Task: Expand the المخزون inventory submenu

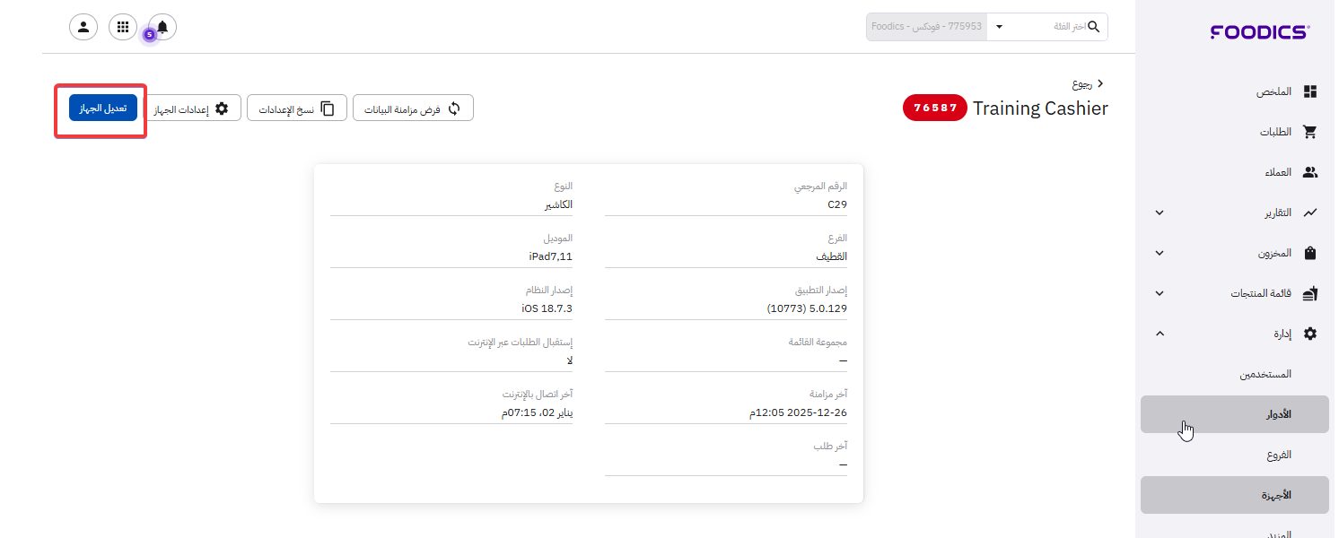Action: tap(1160, 253)
